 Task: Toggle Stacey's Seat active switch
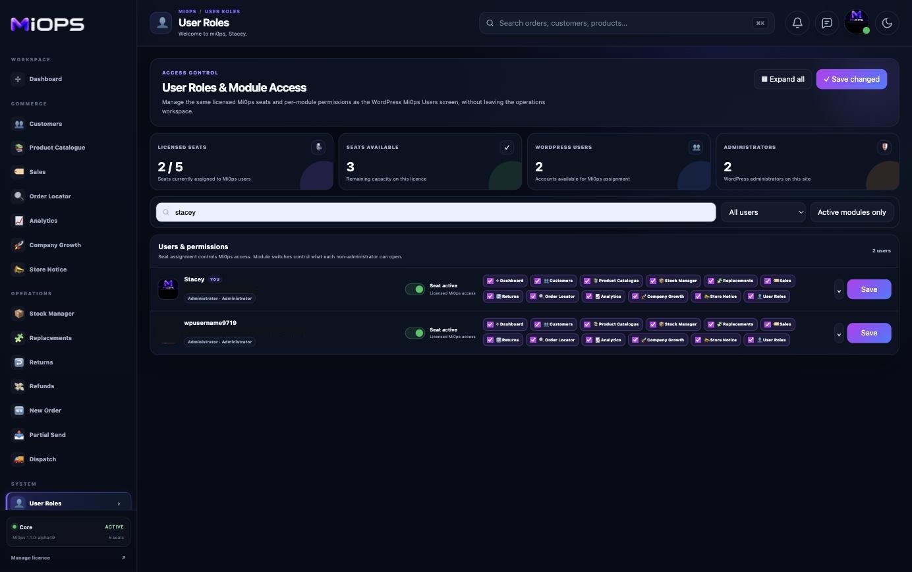[x=415, y=289]
